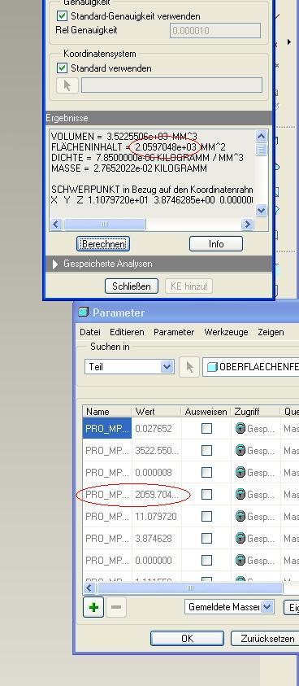
Task: Toggle the Standard-Genauigkeit verwenden checkbox
Action: click(62, 16)
